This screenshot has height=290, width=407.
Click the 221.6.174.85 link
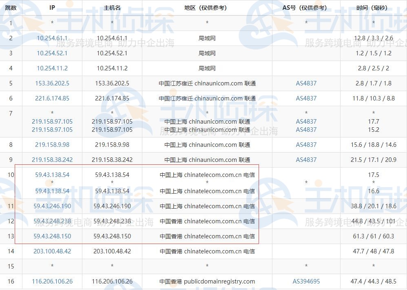click(x=52, y=98)
